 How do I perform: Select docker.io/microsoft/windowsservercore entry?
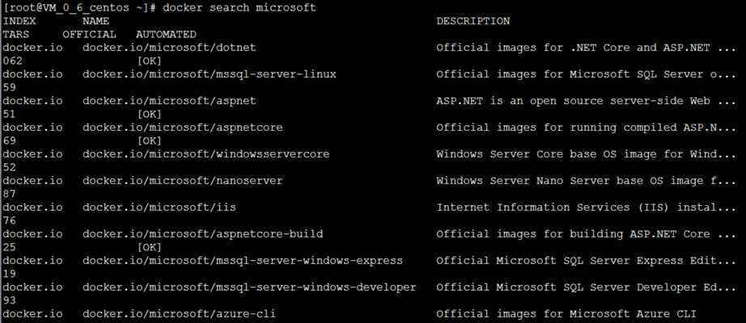pos(206,154)
